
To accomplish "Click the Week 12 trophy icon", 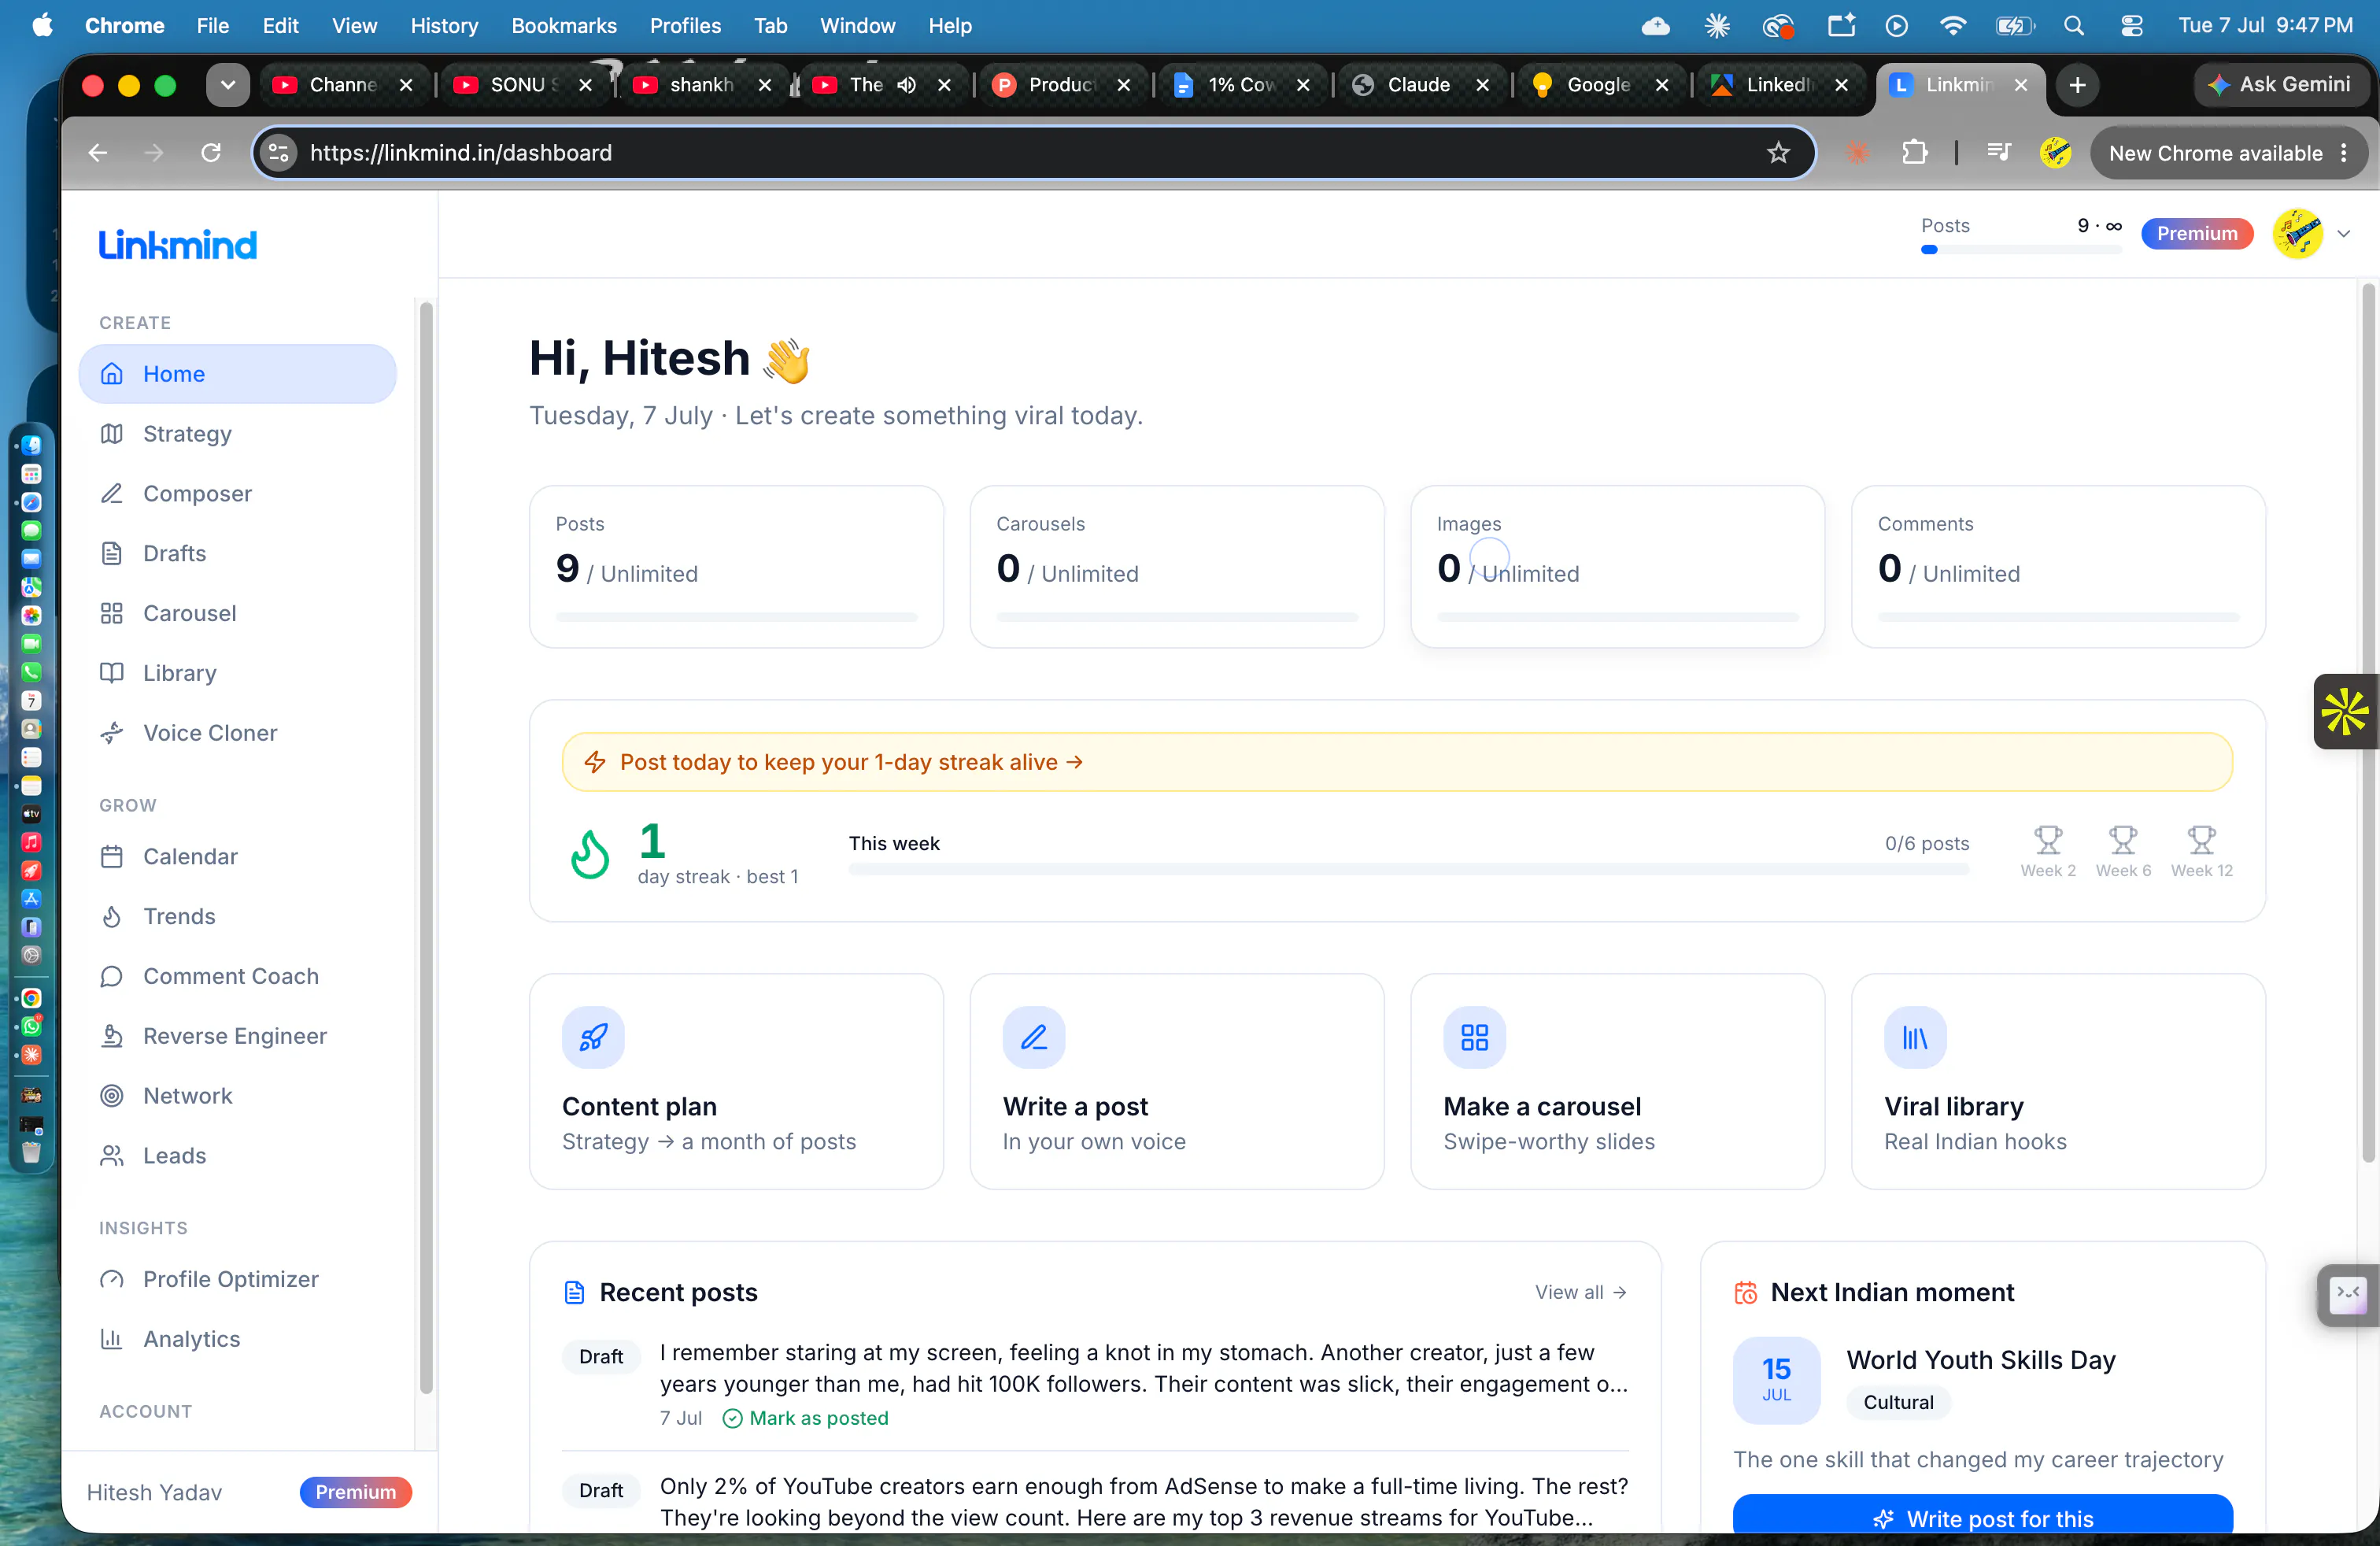I will (2201, 840).
